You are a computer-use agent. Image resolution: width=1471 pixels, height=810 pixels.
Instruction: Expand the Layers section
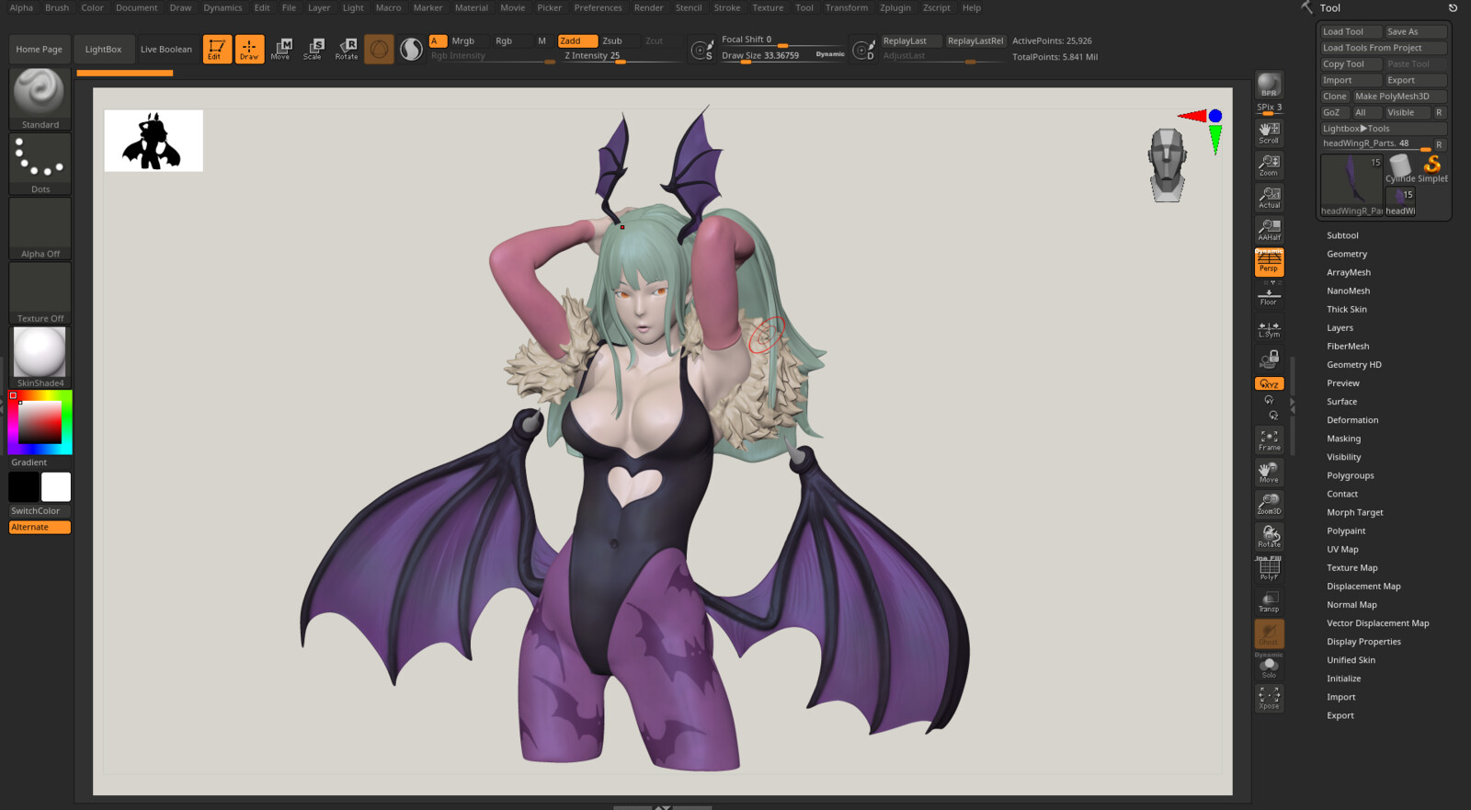(1340, 327)
